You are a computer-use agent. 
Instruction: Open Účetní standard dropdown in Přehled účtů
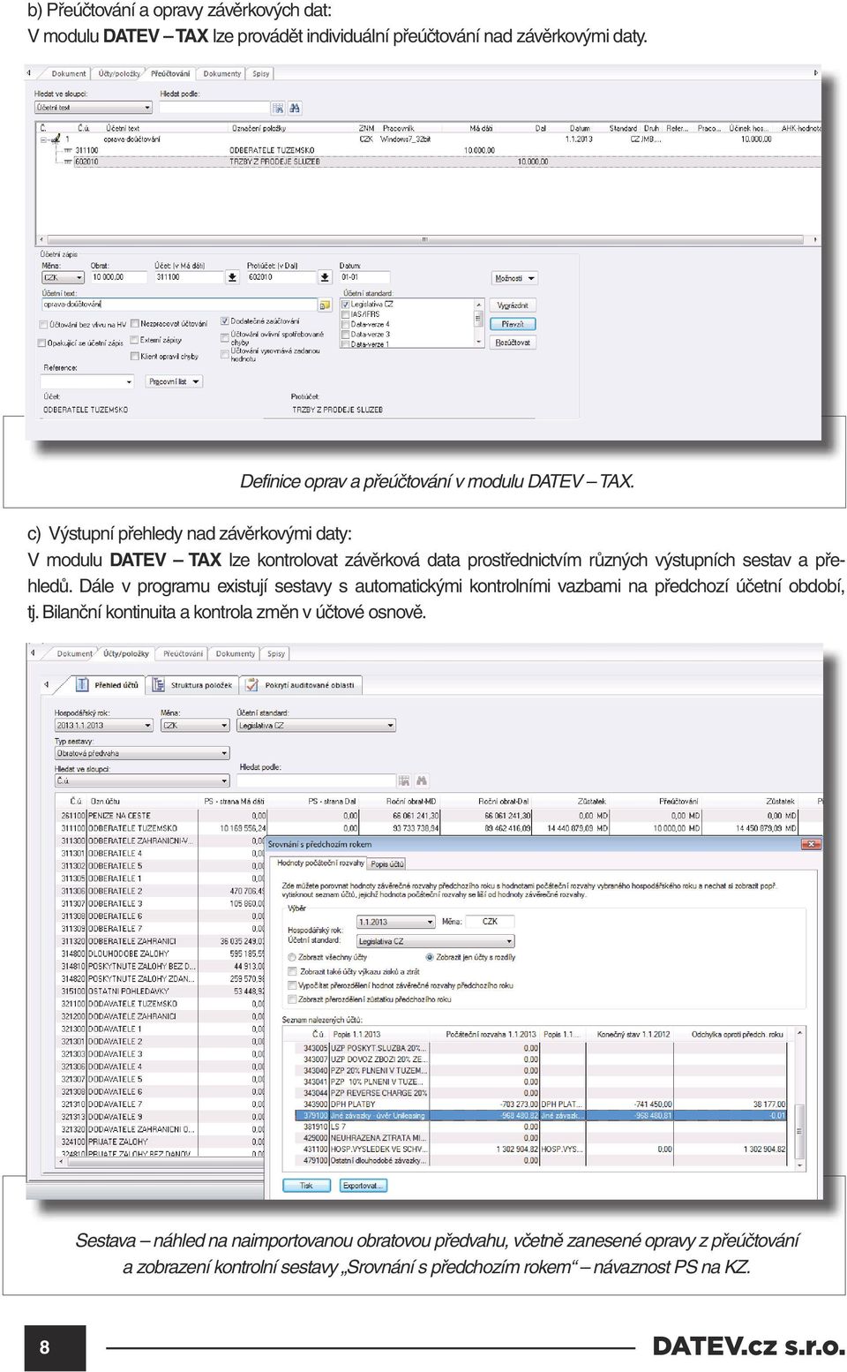click(317, 726)
